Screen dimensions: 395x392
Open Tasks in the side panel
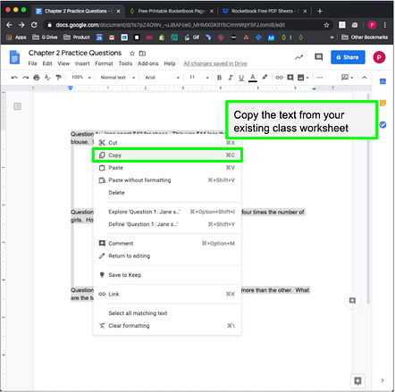[x=382, y=124]
